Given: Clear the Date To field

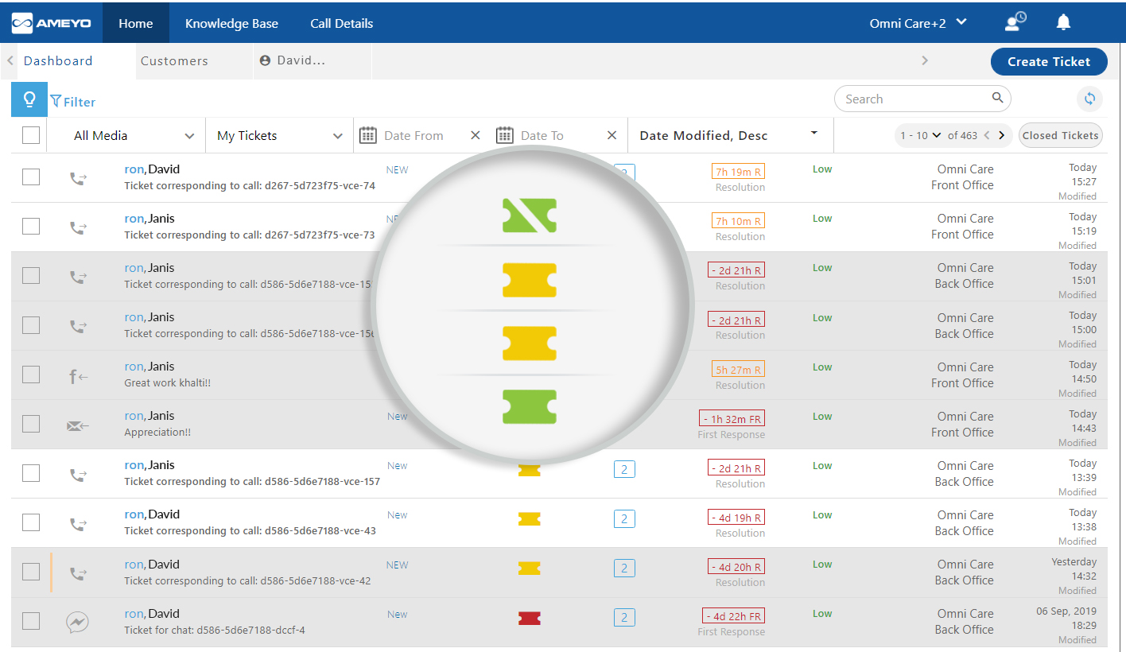Looking at the screenshot, I should pos(612,135).
